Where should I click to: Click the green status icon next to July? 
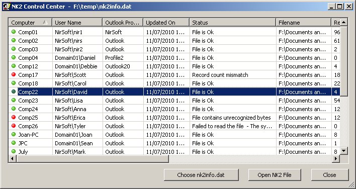[x=14, y=151]
